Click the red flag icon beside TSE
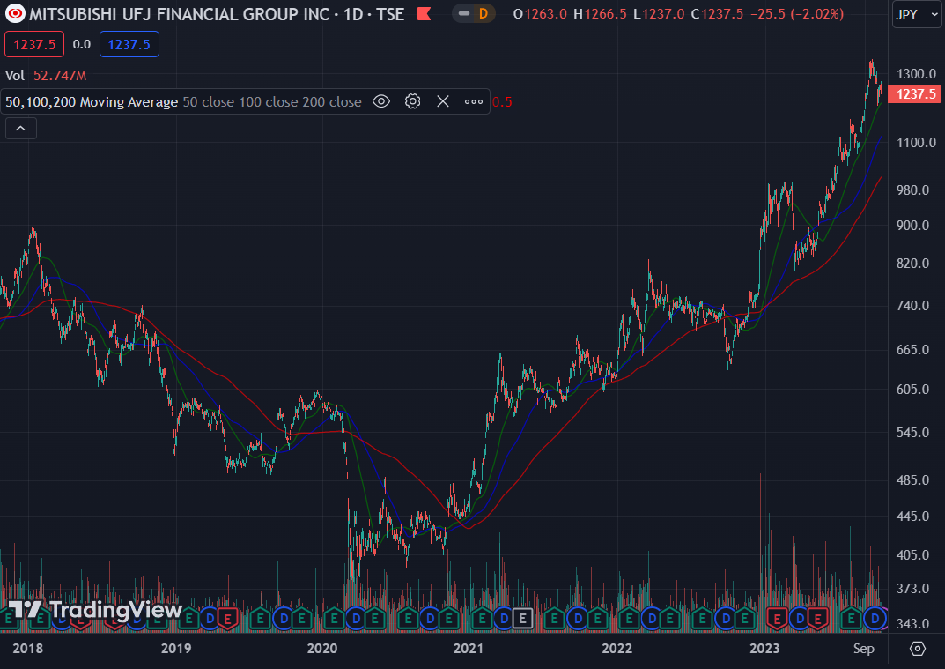 [425, 13]
